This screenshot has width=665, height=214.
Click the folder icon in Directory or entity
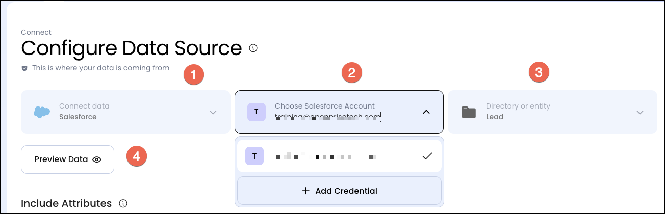[x=469, y=112]
